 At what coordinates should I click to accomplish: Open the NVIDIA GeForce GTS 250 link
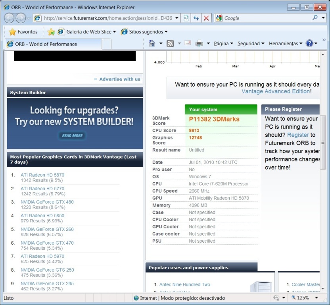[x=47, y=270]
